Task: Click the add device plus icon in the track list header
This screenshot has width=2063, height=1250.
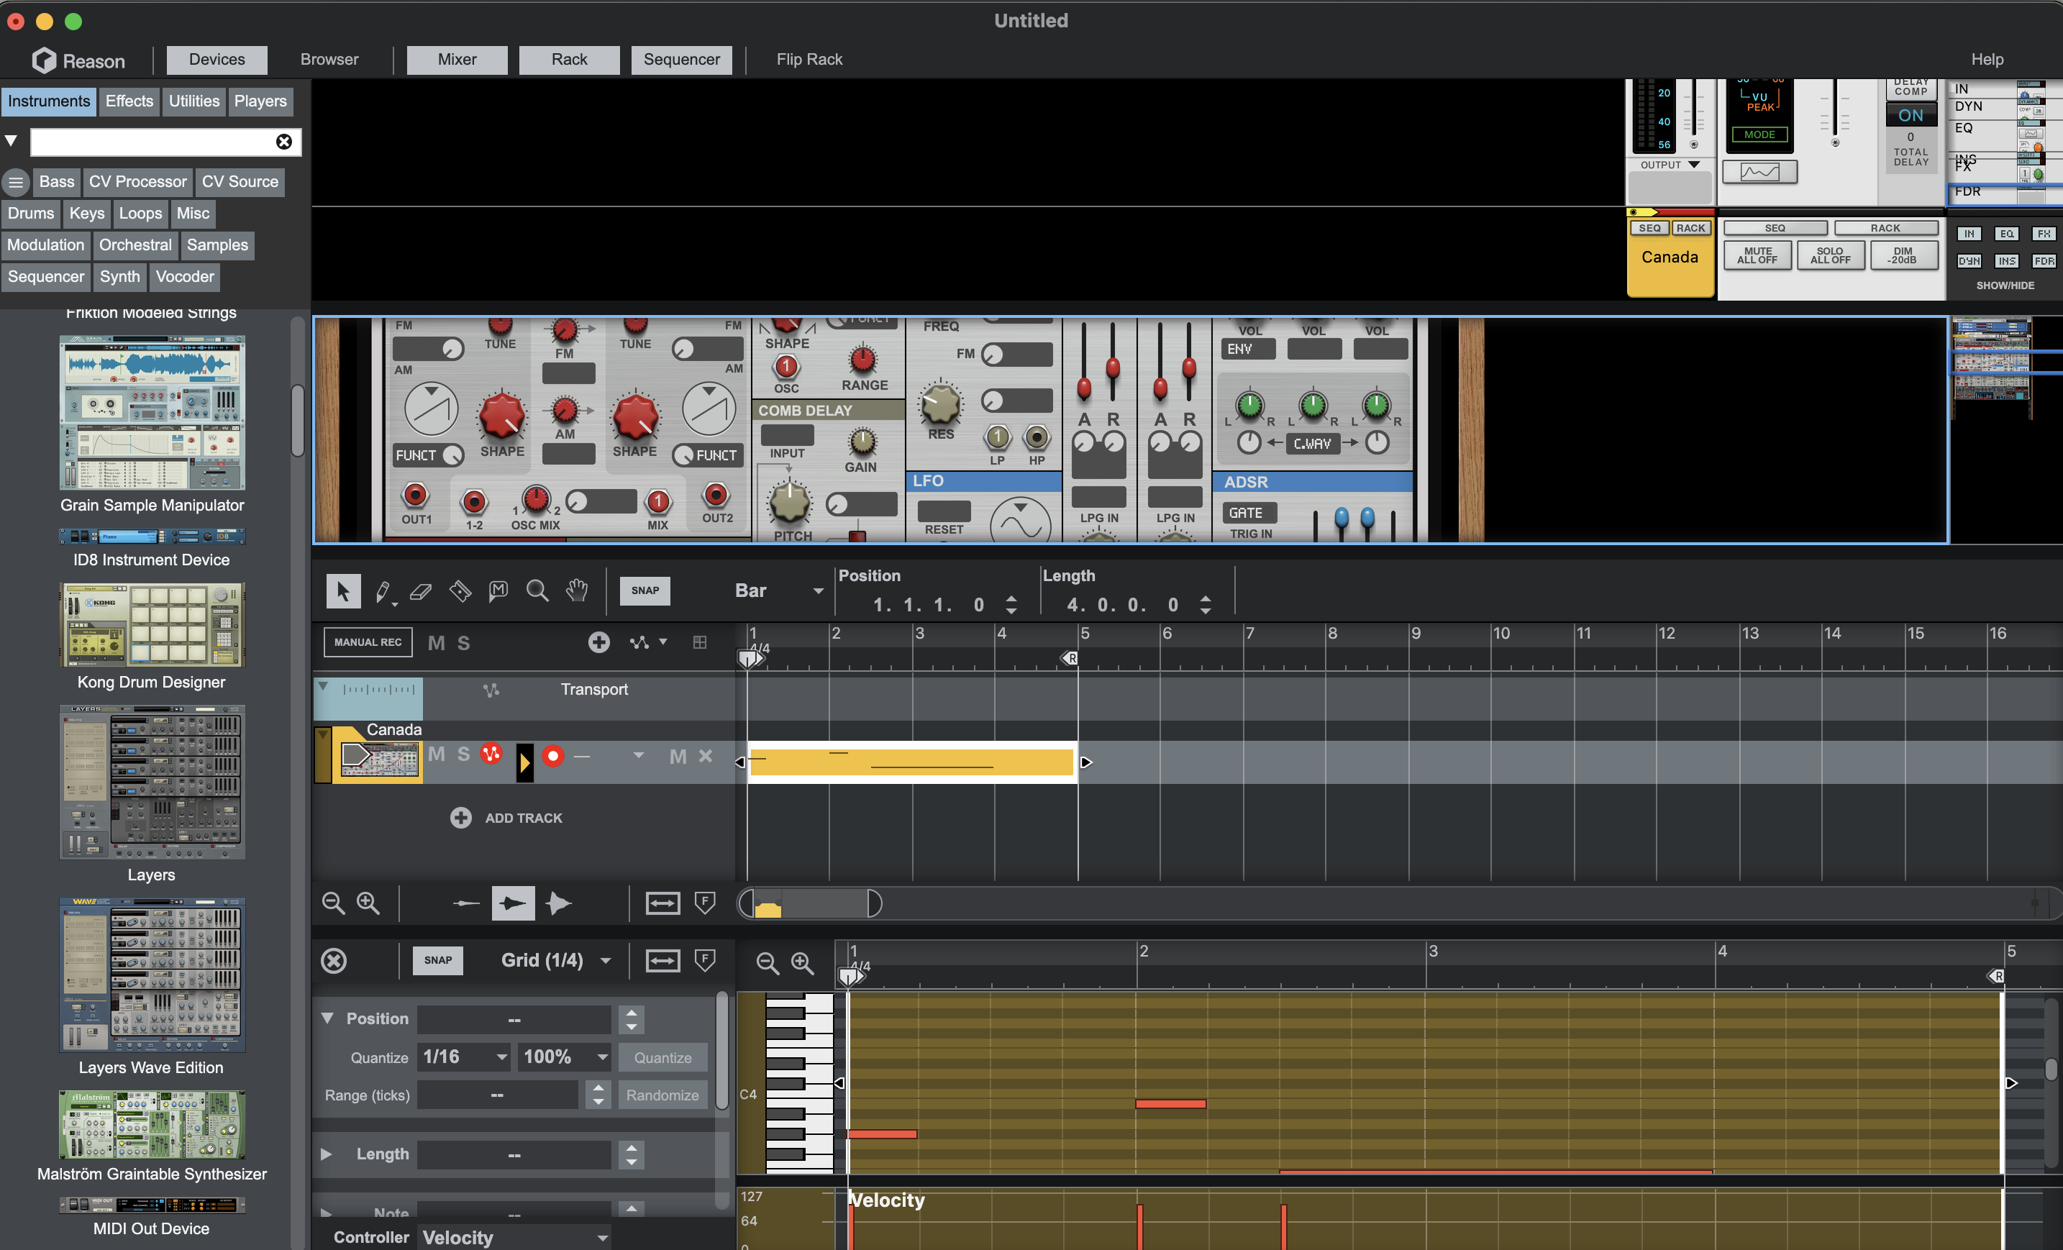Action: click(x=598, y=642)
